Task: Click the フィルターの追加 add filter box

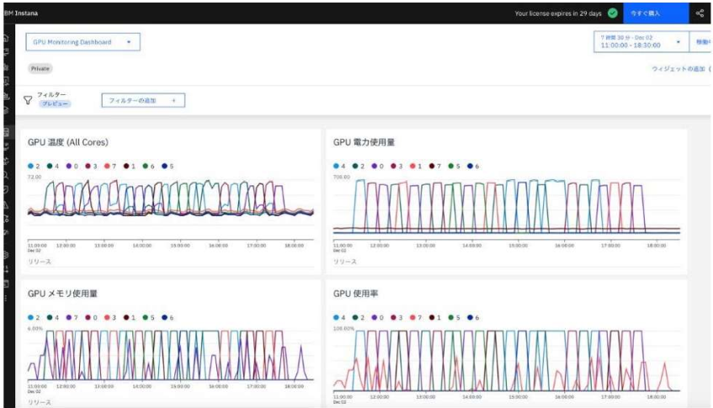Action: coord(142,100)
